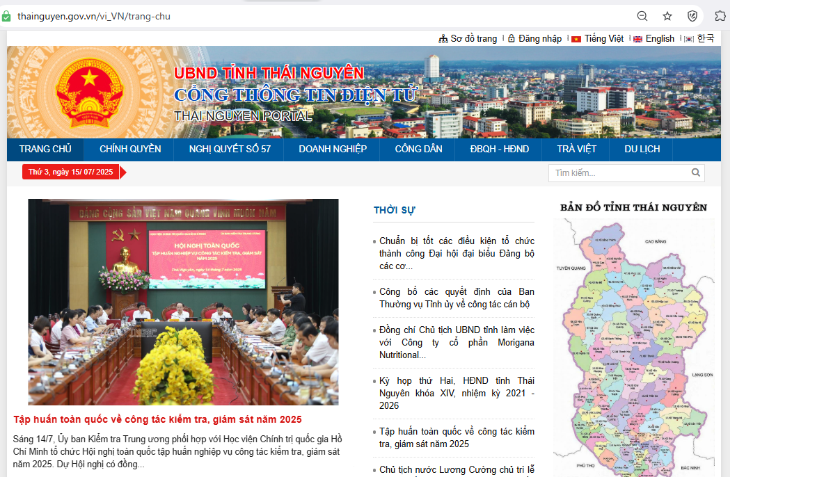
Task: Open the CHÍNH QUYỀN menu
Action: click(x=130, y=149)
